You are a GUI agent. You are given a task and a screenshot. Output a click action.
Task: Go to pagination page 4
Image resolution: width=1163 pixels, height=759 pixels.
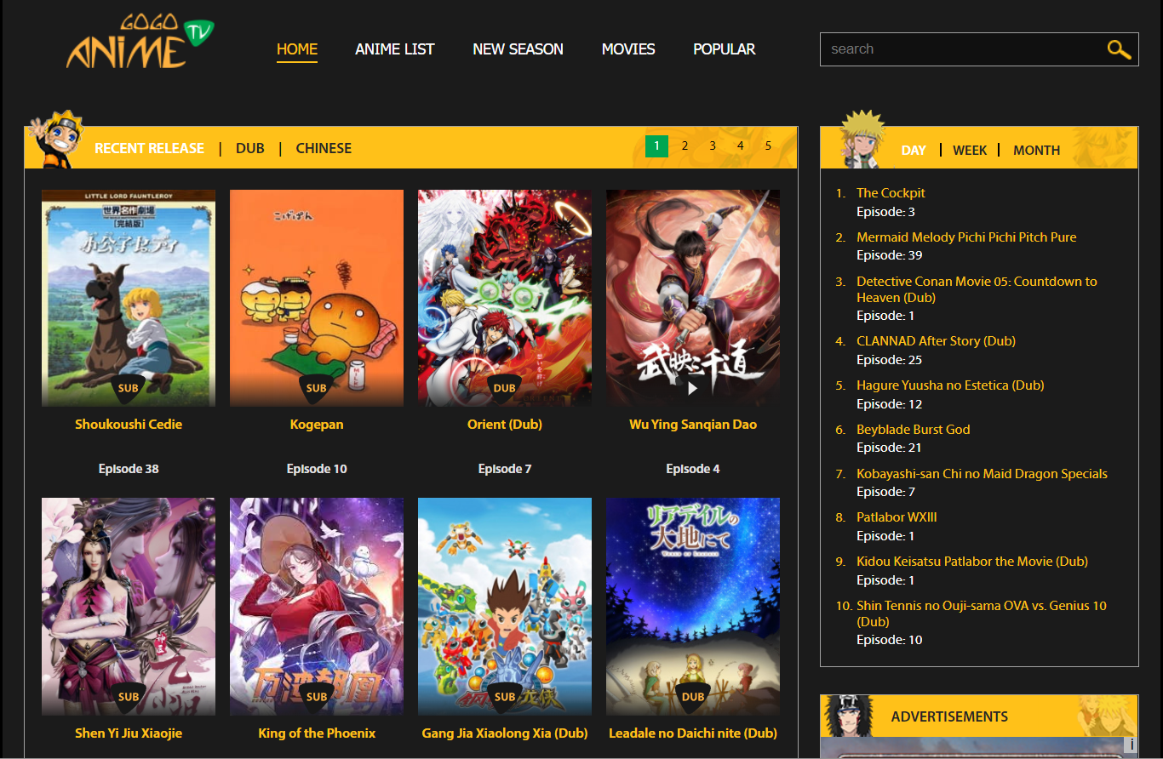(x=740, y=146)
